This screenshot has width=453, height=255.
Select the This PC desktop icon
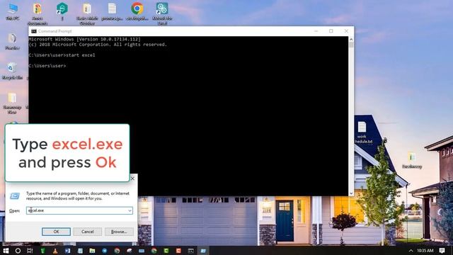[13, 12]
